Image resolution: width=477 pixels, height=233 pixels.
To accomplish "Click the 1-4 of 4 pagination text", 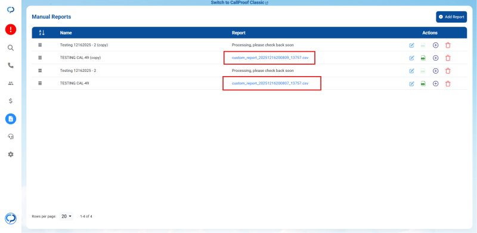I will point(86,216).
